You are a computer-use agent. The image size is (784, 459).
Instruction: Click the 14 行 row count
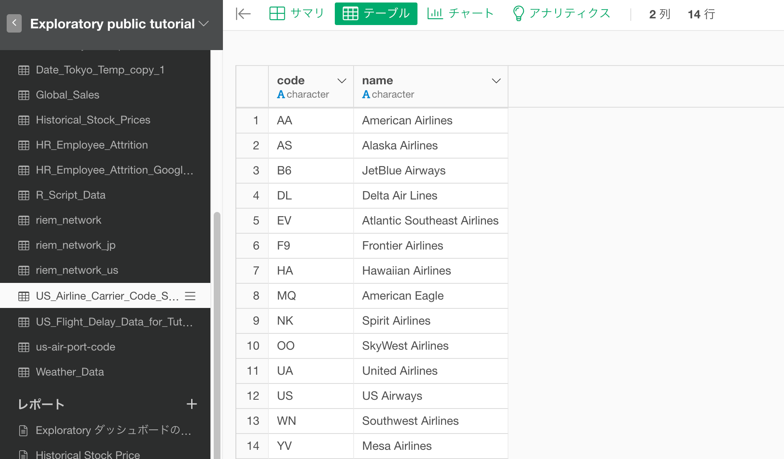[701, 14]
